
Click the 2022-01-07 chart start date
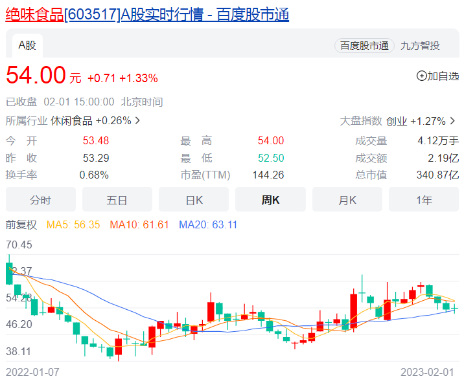pyautogui.click(x=32, y=372)
